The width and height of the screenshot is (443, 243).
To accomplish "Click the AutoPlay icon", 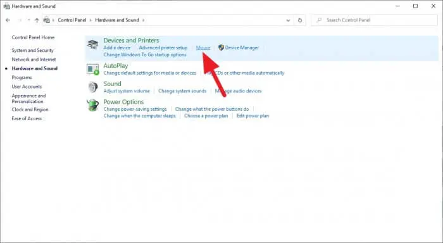I will [x=92, y=69].
